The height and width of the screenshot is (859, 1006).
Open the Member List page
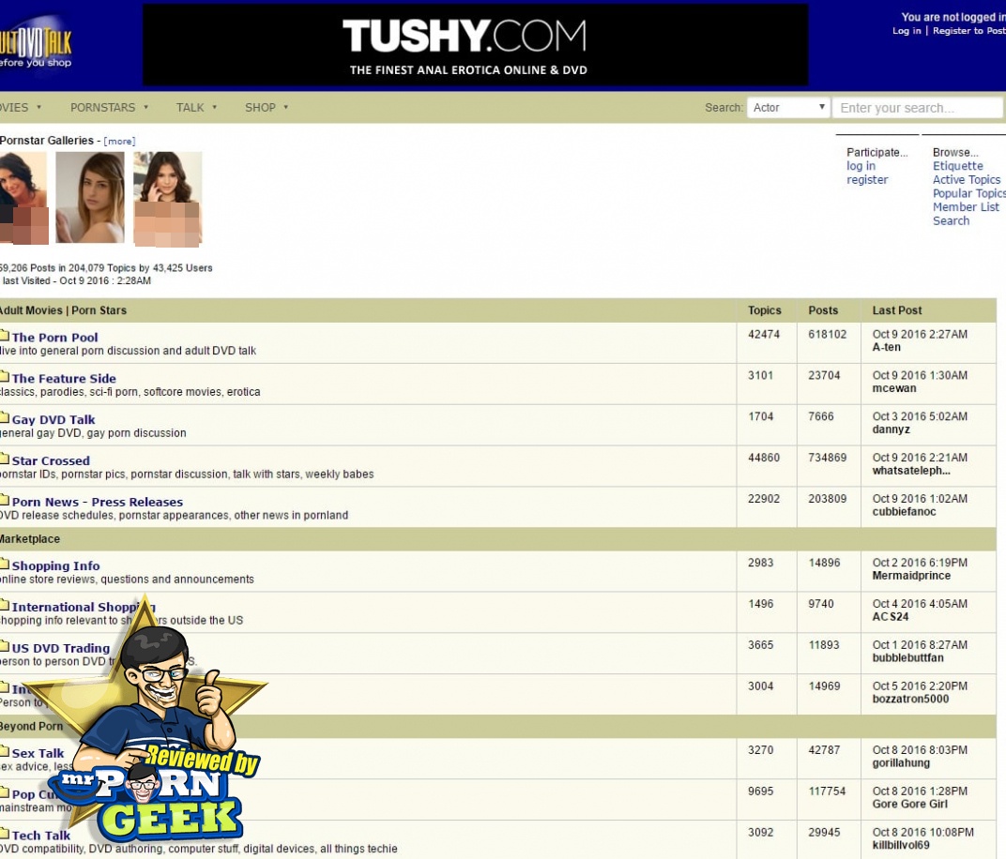966,207
